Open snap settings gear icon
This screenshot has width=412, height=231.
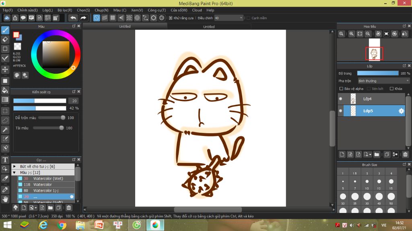[162, 18]
